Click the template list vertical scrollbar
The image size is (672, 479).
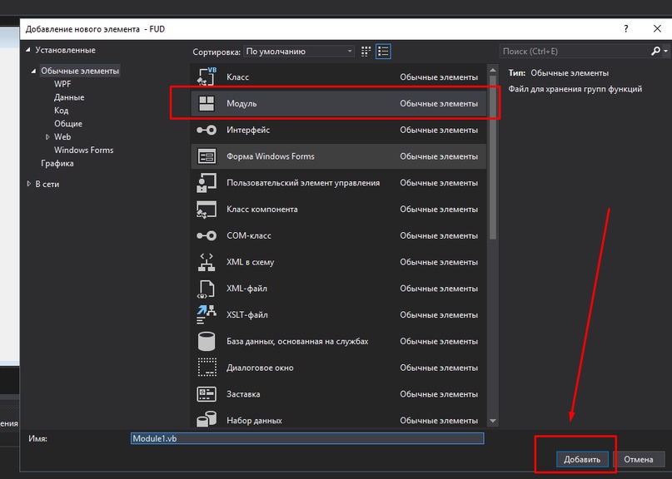coord(492,249)
